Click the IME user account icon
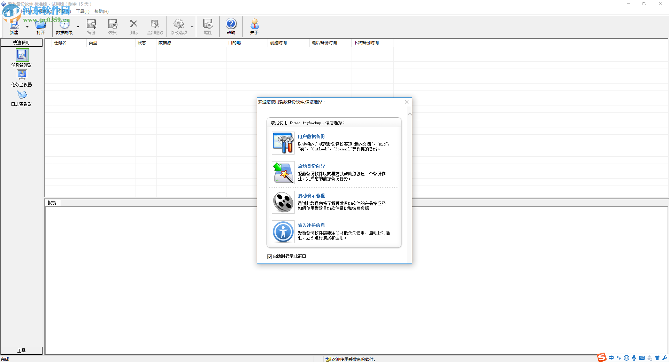This screenshot has height=362, width=669. click(x=649, y=358)
